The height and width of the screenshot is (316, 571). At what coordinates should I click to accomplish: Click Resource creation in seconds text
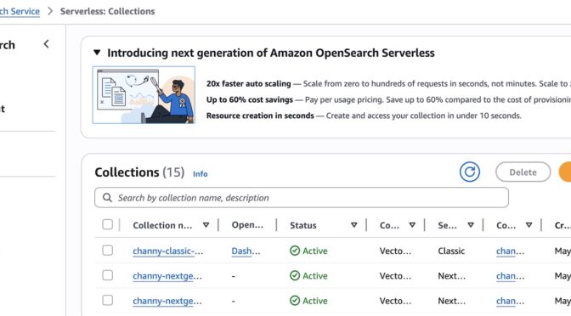(x=260, y=116)
